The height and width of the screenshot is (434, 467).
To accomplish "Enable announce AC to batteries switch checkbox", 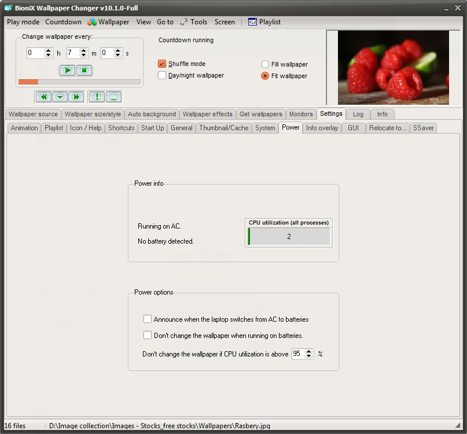I will [x=148, y=319].
